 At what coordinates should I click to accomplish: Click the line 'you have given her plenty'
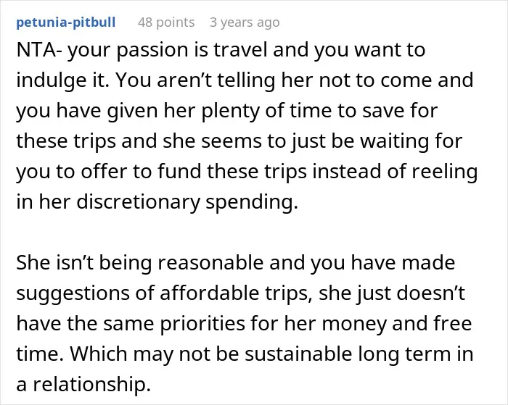[x=227, y=111]
